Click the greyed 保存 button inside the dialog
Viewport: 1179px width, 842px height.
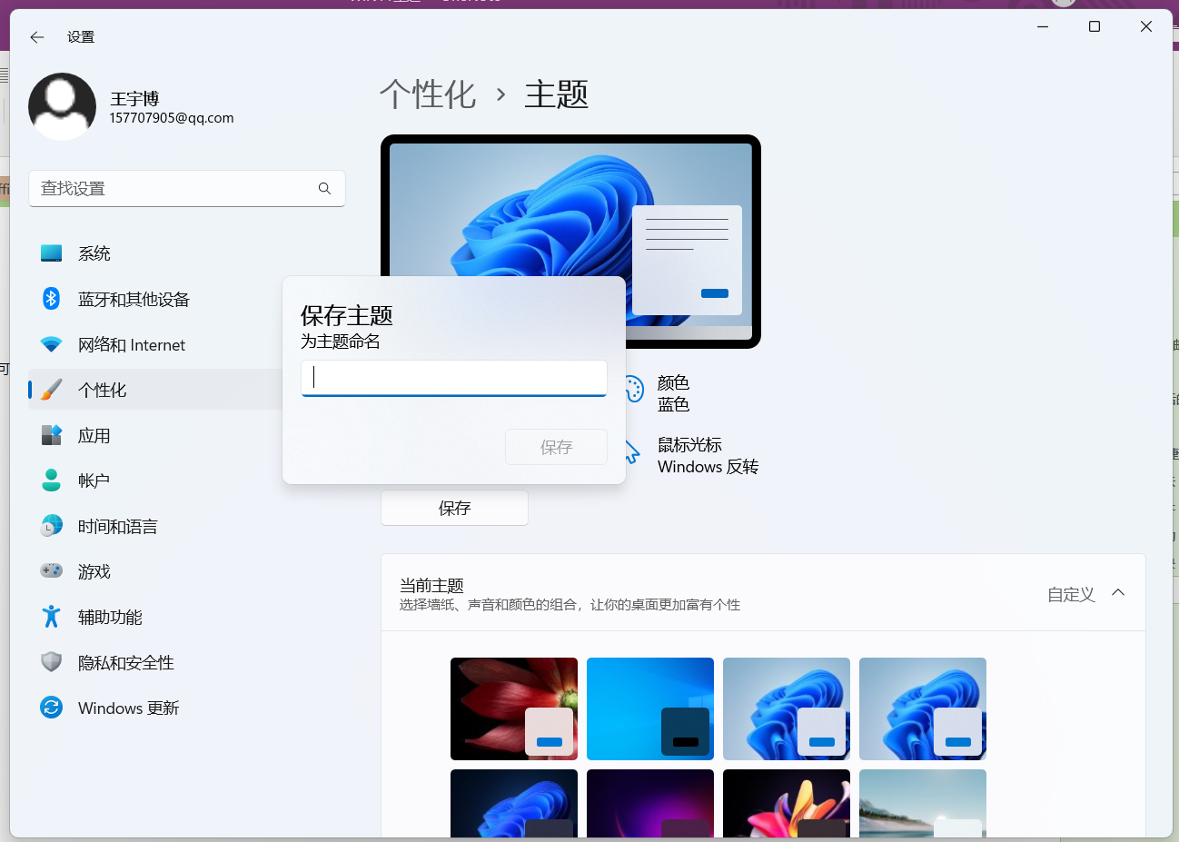click(x=556, y=447)
